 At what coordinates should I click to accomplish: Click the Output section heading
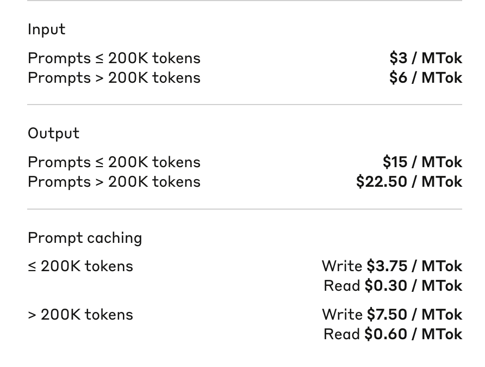tap(54, 133)
